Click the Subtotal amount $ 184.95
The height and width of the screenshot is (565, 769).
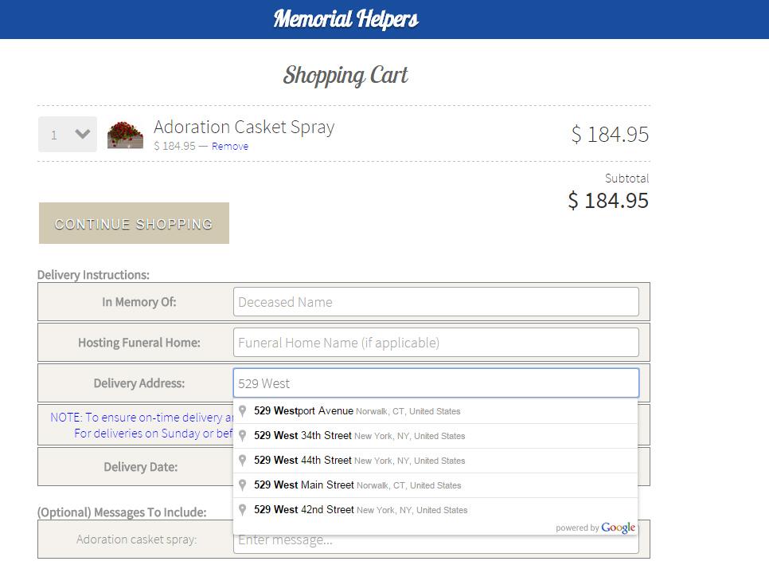coord(608,200)
